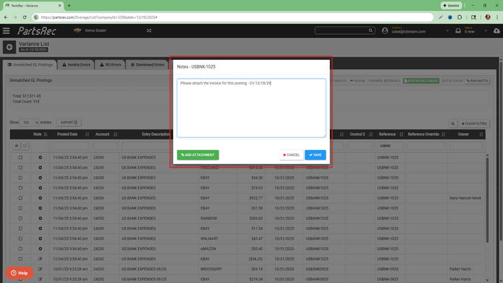
Task: Add note on the Mary Hannah Meek row
Action: click(40, 198)
